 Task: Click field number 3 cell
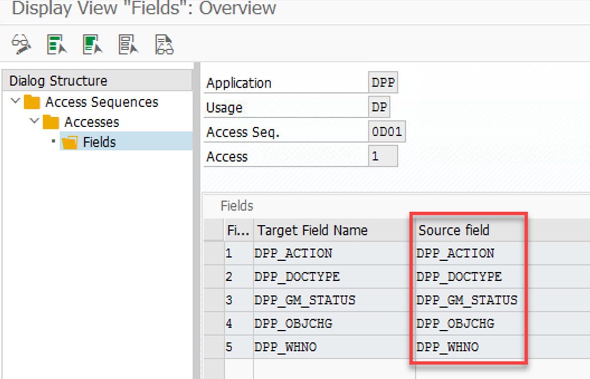[x=238, y=300]
